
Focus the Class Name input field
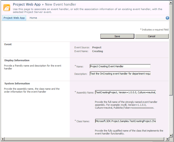(x=125, y=121)
